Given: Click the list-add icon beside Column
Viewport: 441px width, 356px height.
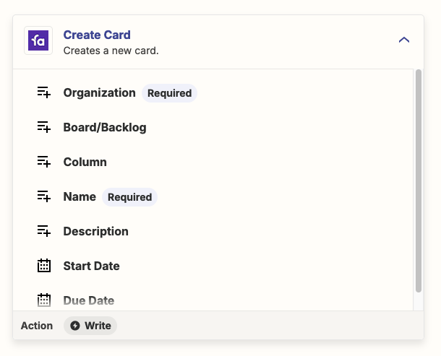Looking at the screenshot, I should [44, 162].
